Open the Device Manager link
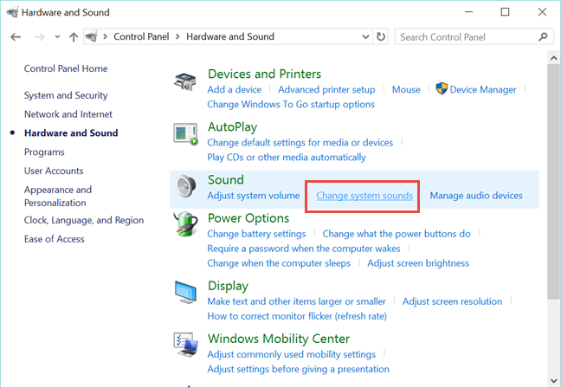Image resolution: width=561 pixels, height=388 pixels. [x=483, y=89]
